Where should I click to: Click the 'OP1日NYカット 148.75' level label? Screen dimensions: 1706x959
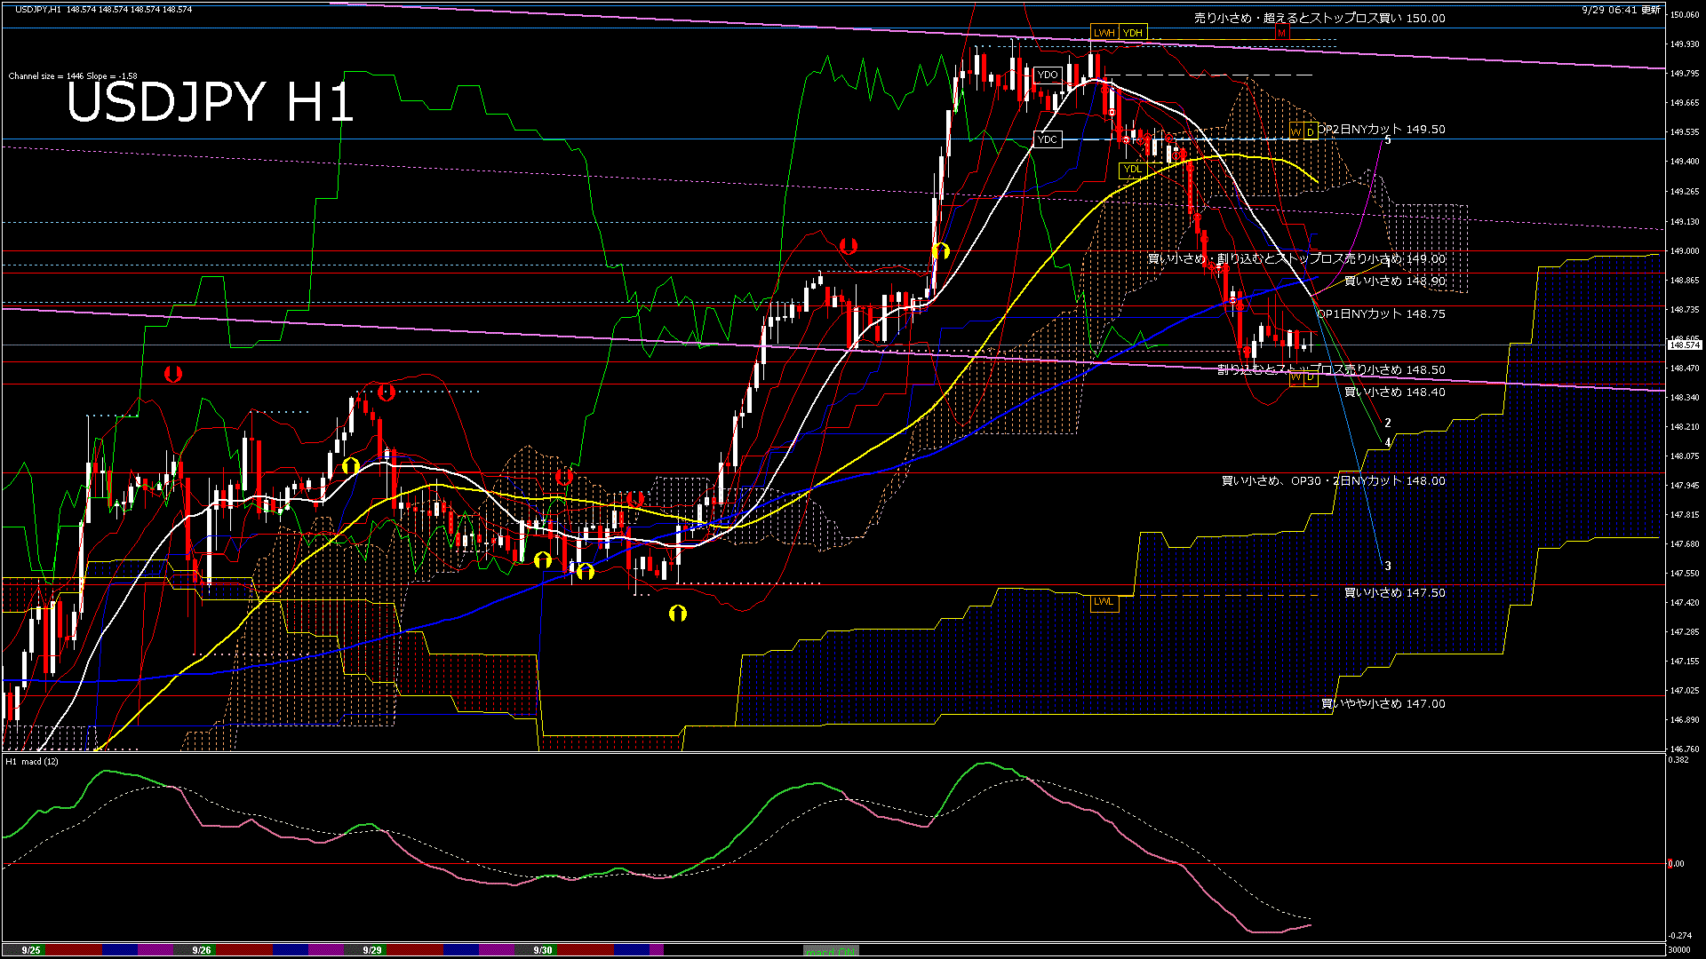point(1381,314)
